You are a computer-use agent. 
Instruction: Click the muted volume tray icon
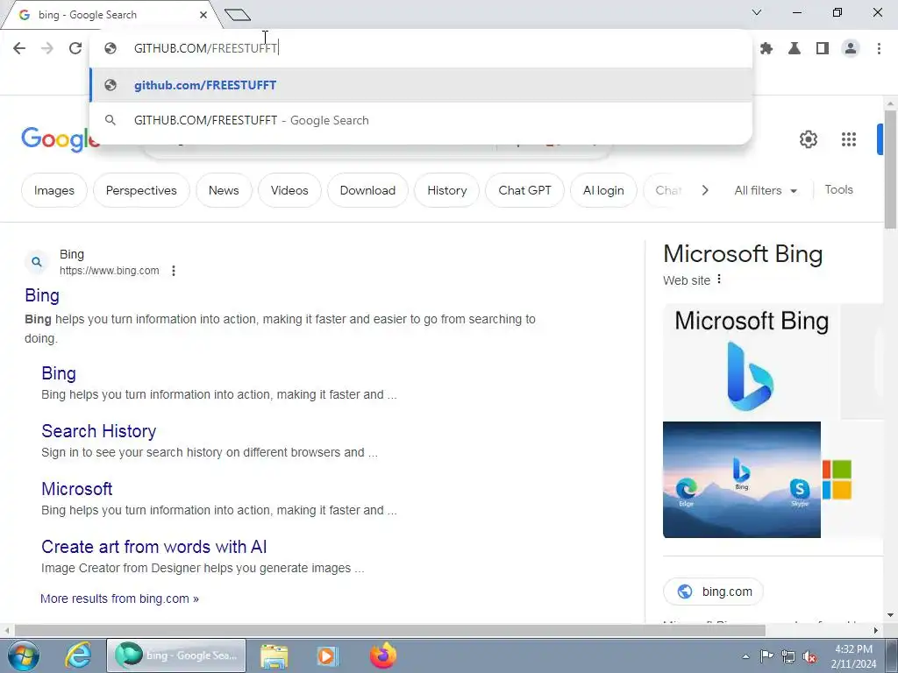coord(809,656)
